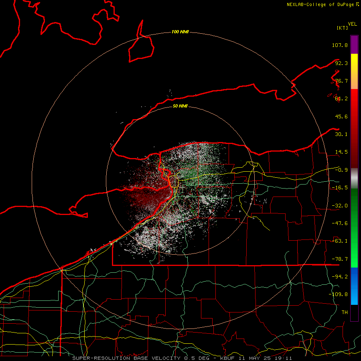Click the 107.8 velocity scale value
Screen dimensions: 361x361
point(340,45)
